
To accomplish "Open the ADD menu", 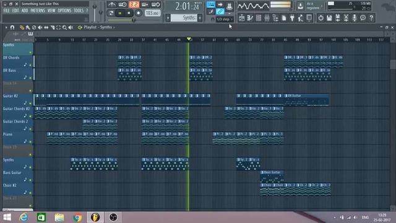I will [x=25, y=11].
